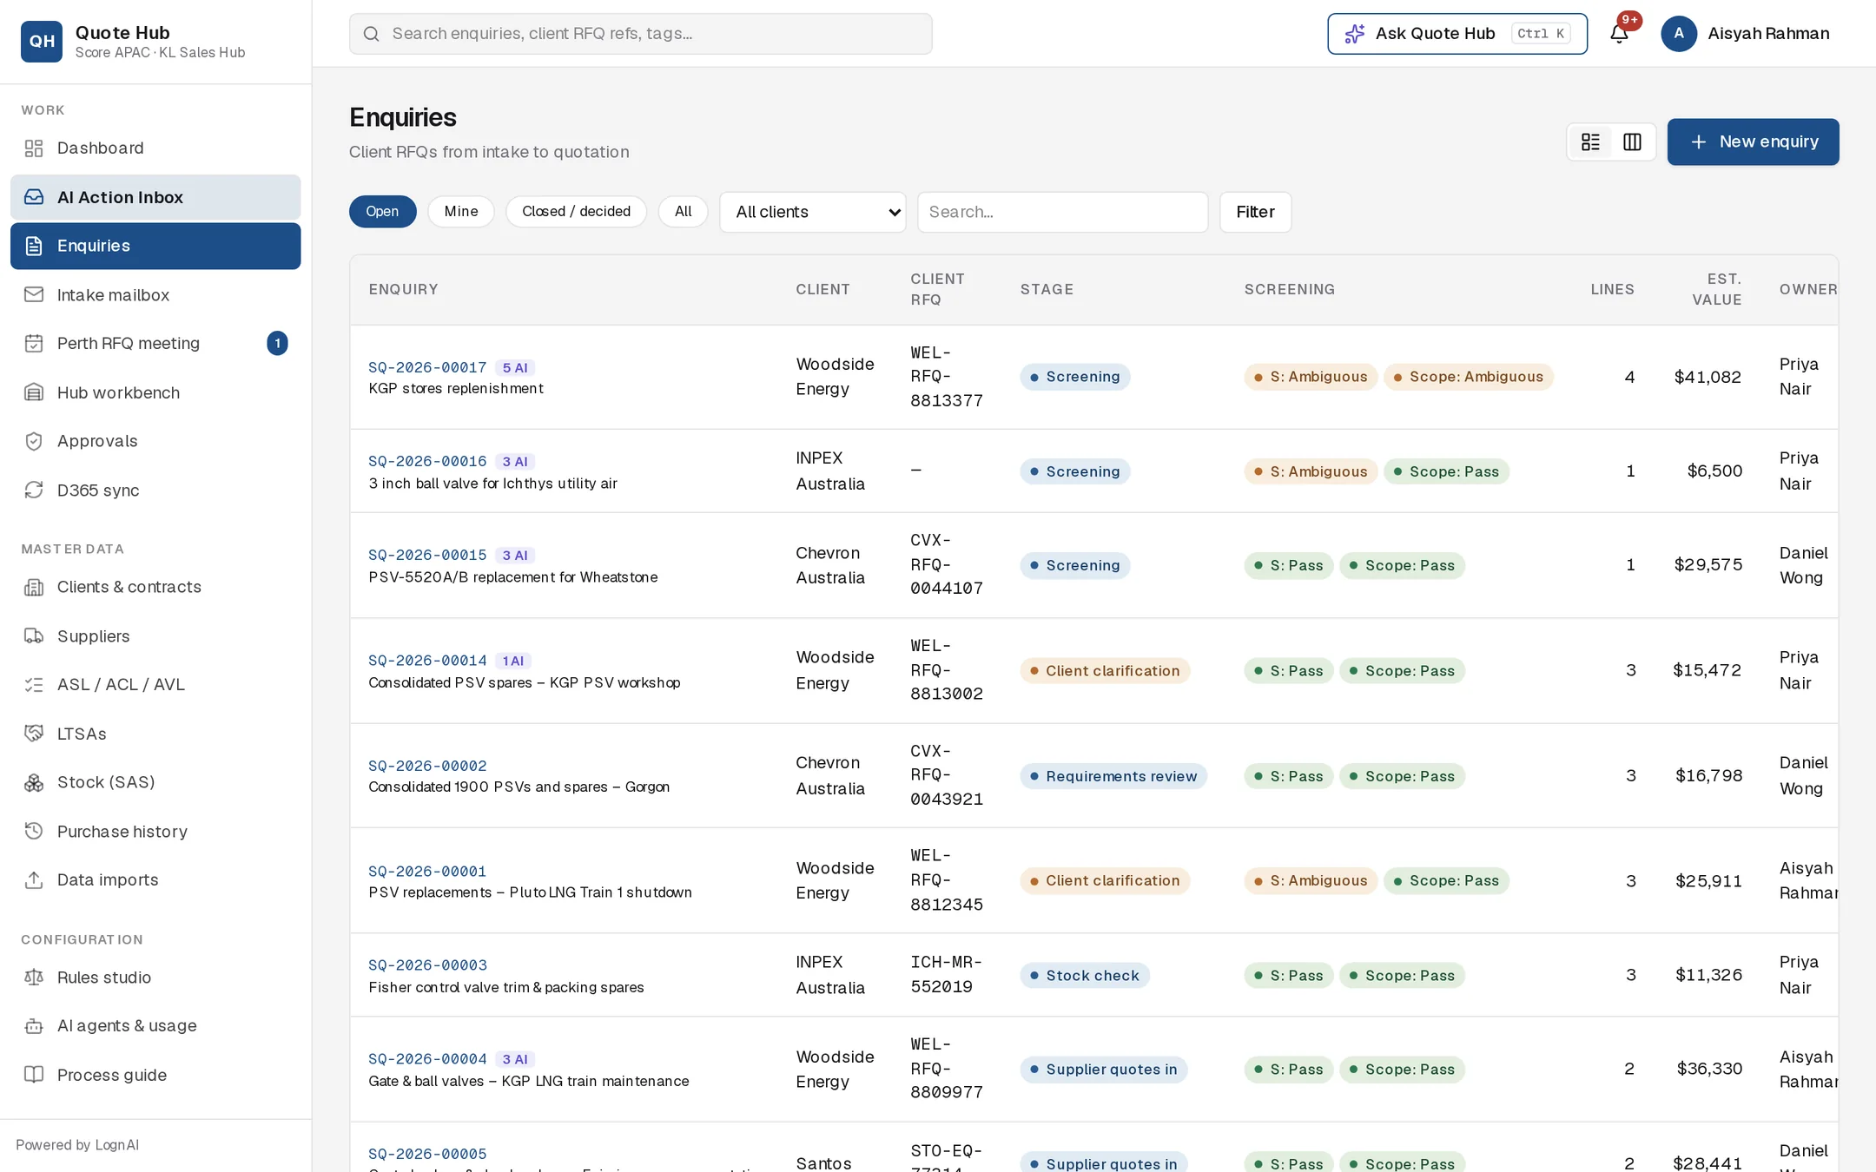
Task: Go to Enquiries in sidebar
Action: (155, 247)
